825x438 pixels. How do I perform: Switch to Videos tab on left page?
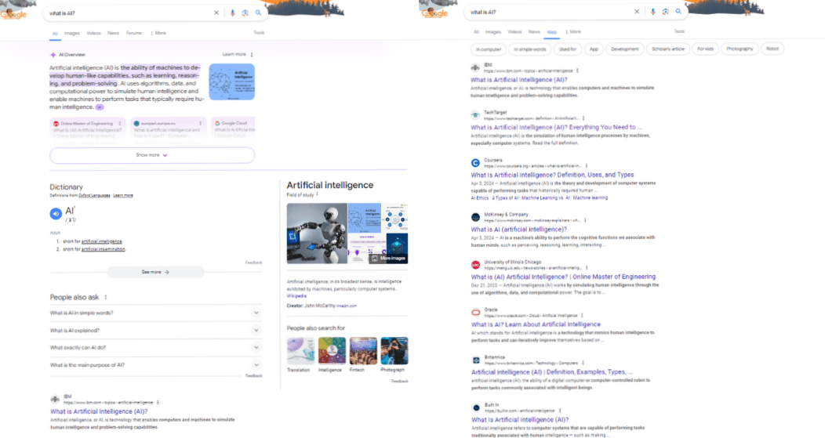tap(93, 33)
